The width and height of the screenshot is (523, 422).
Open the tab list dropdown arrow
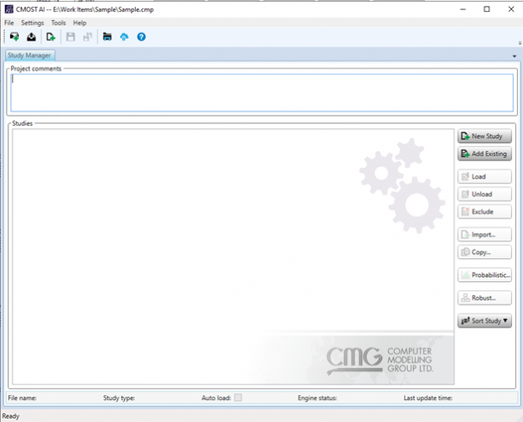(x=515, y=56)
